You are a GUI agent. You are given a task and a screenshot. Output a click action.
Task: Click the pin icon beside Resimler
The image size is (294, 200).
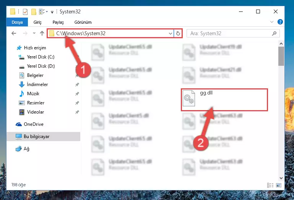(x=77, y=103)
